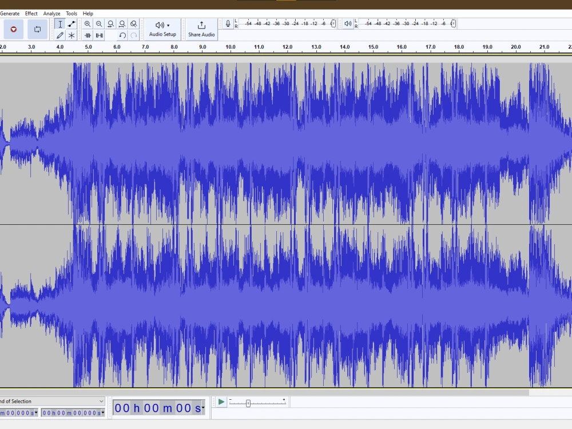Click Trim audio outside selection icon
The width and height of the screenshot is (572, 429).
pos(88,35)
